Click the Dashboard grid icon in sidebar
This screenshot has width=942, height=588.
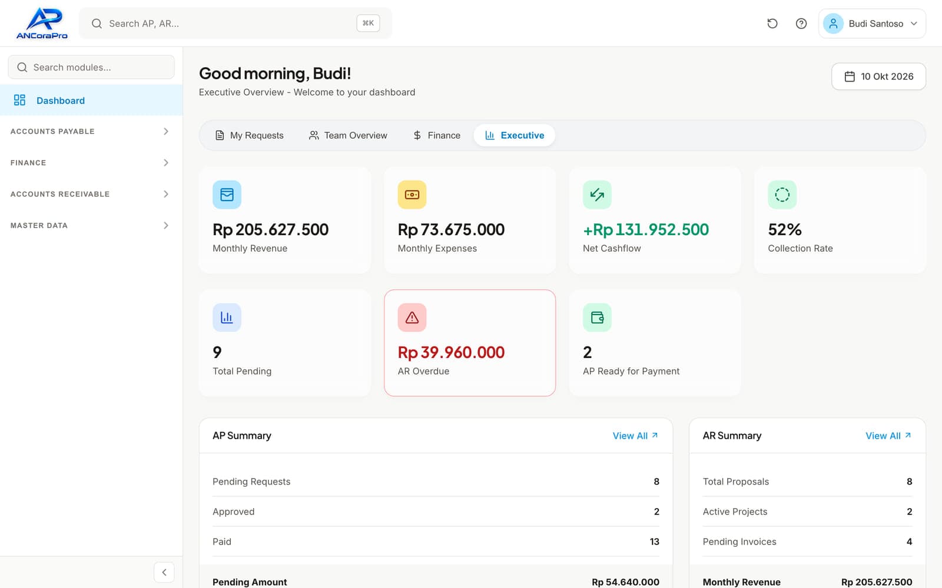tap(19, 100)
